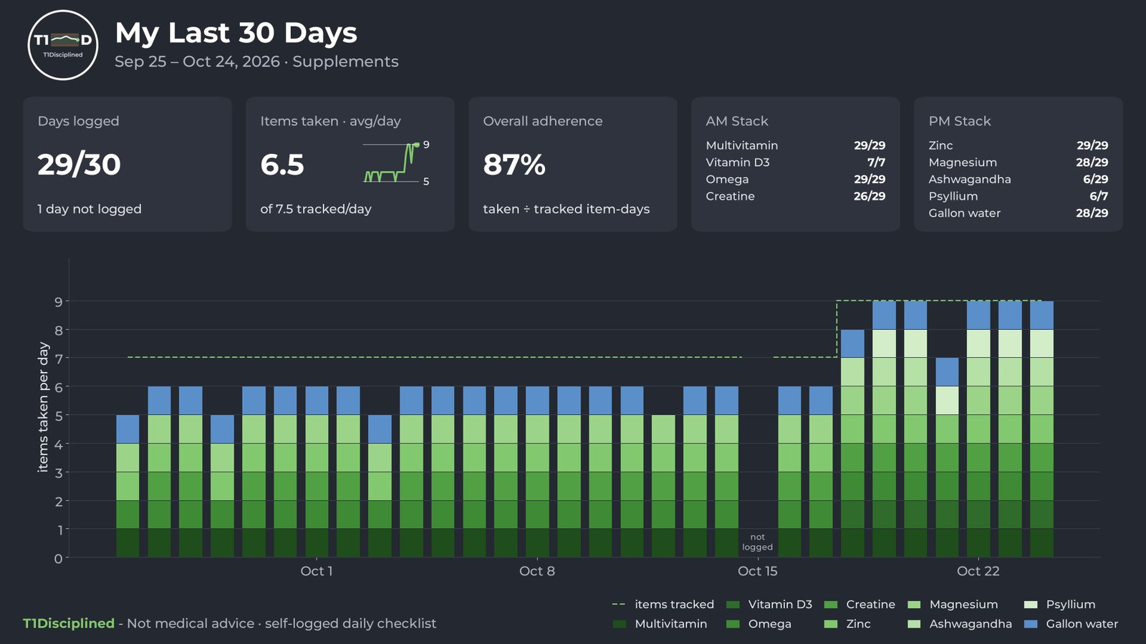Image resolution: width=1146 pixels, height=644 pixels.
Task: Click the 'items taken per day' axis title
Action: tap(43, 407)
